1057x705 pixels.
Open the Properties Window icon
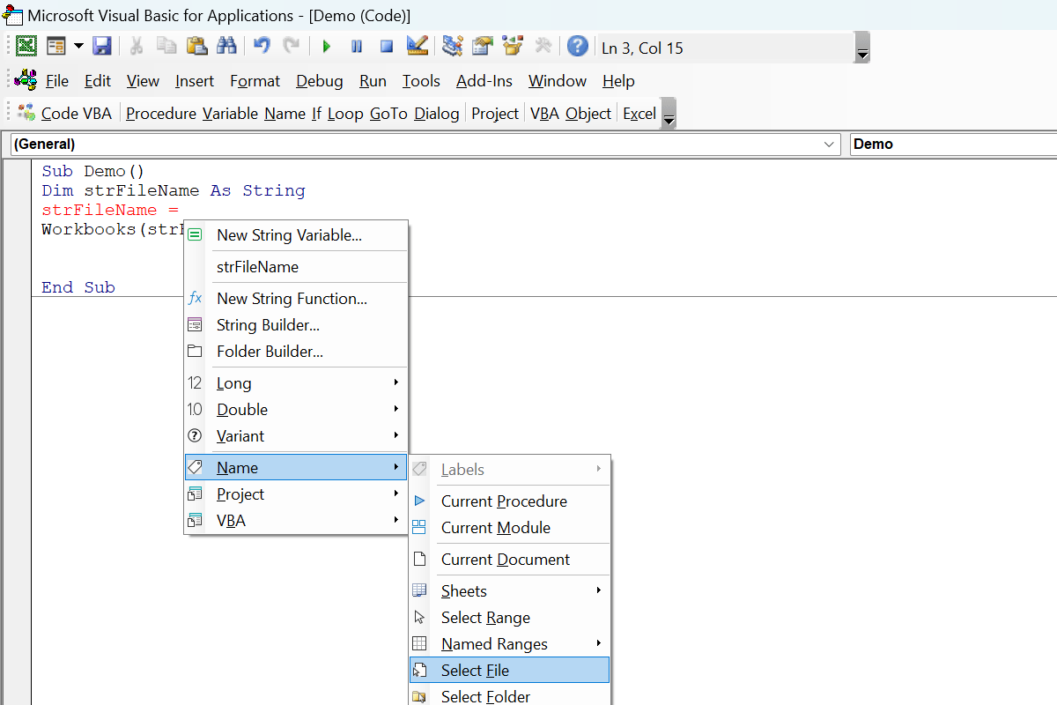(x=483, y=47)
